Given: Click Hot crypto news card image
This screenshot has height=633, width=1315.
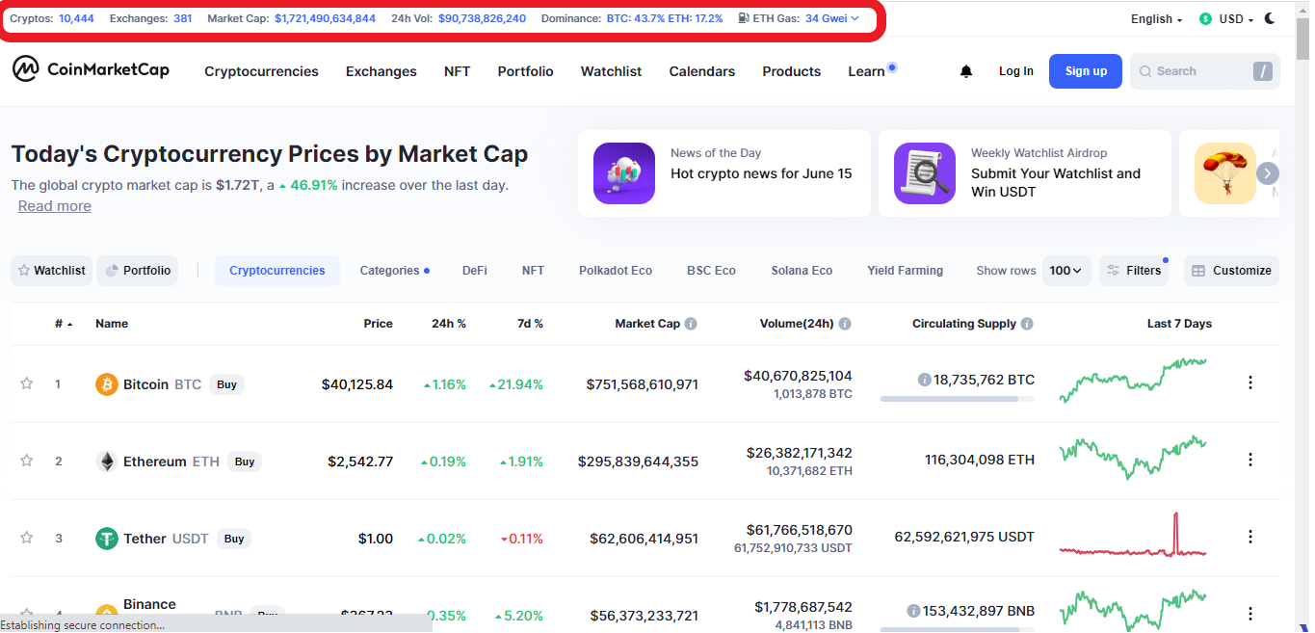Looking at the screenshot, I should 624,173.
